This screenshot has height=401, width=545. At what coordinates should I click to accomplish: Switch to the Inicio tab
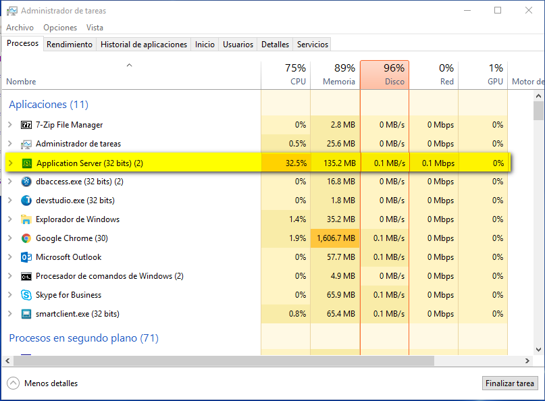point(205,45)
